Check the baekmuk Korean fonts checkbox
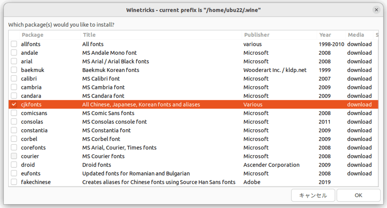This screenshot has height=208, width=387. click(x=14, y=70)
